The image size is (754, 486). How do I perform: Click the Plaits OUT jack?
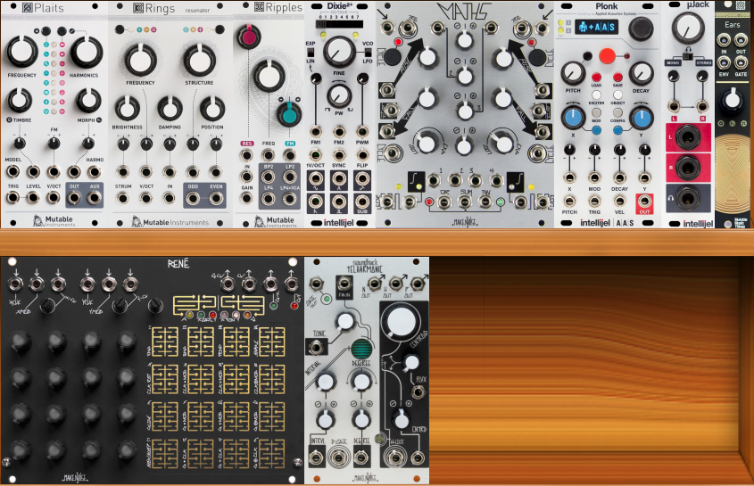[74, 197]
